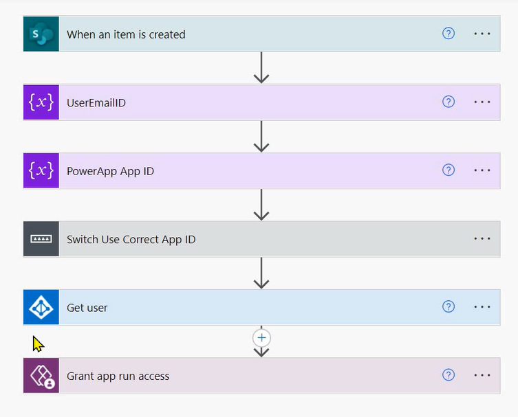518x417 pixels.
Task: Click the Azure AD Get user icon
Action: [41, 307]
